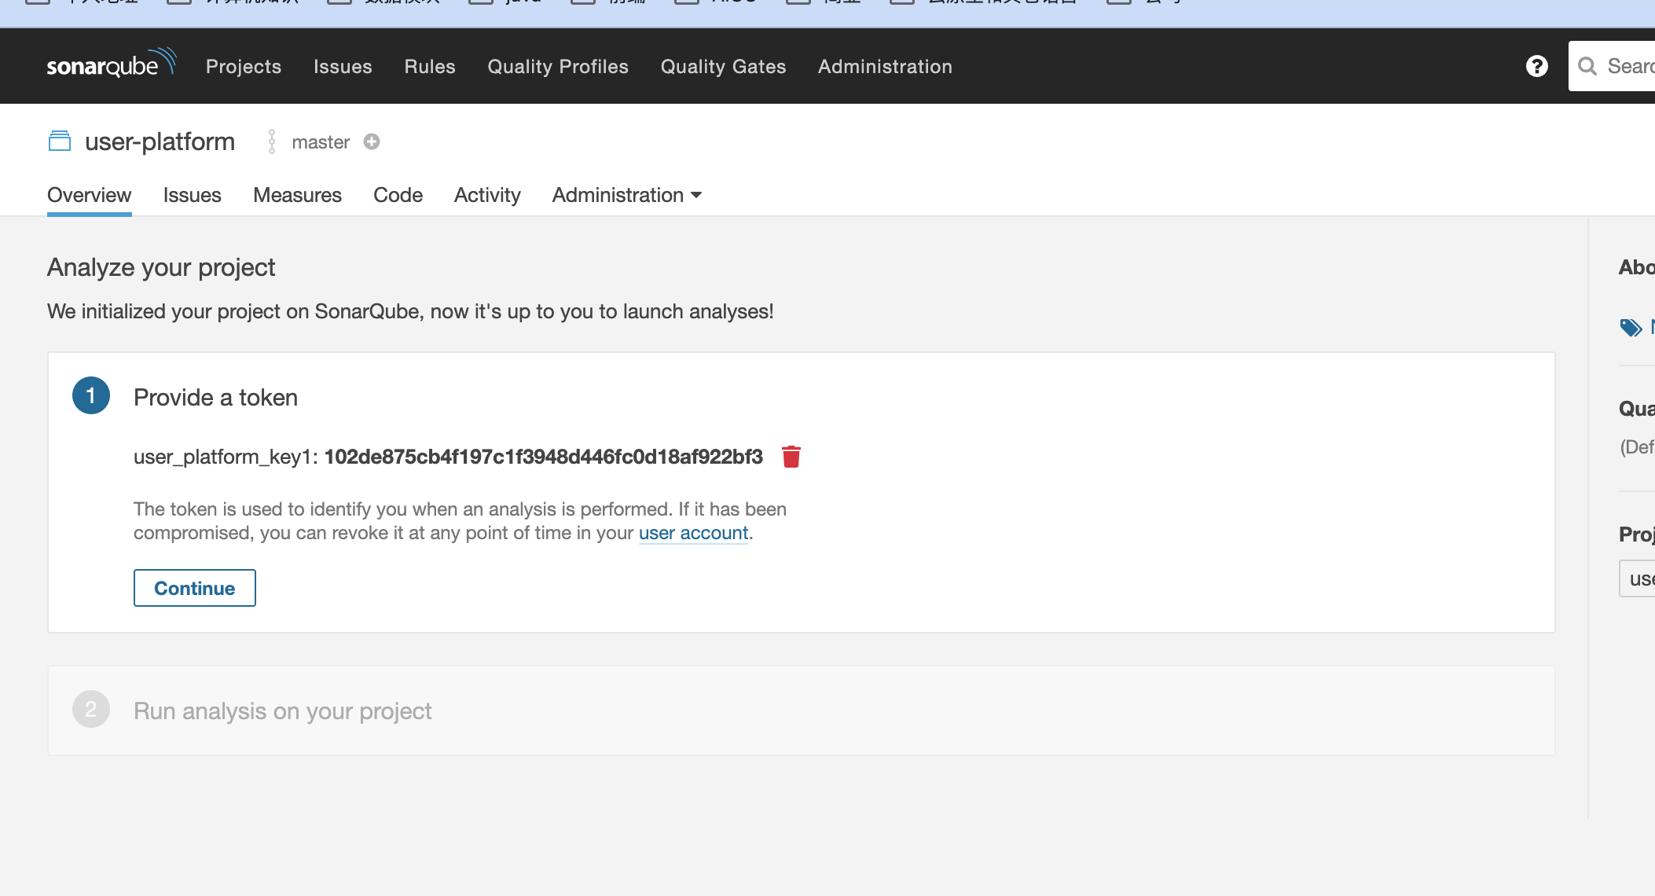This screenshot has height=896, width=1655.
Task: Click the search magnifier icon
Action: (x=1587, y=66)
